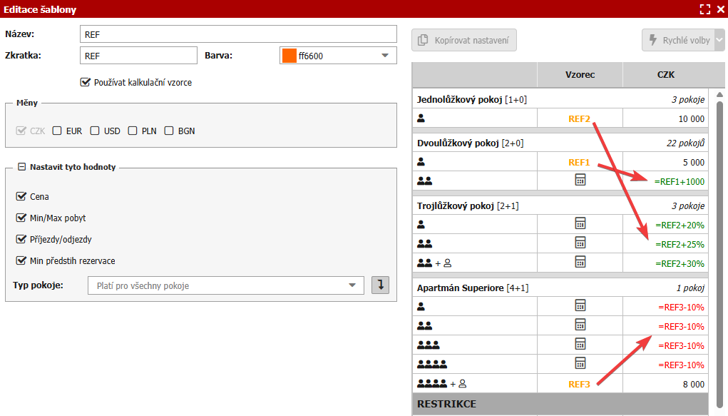Collapse the Nastavit tyto hodnoty section
This screenshot has height=416, width=728.
[21, 167]
